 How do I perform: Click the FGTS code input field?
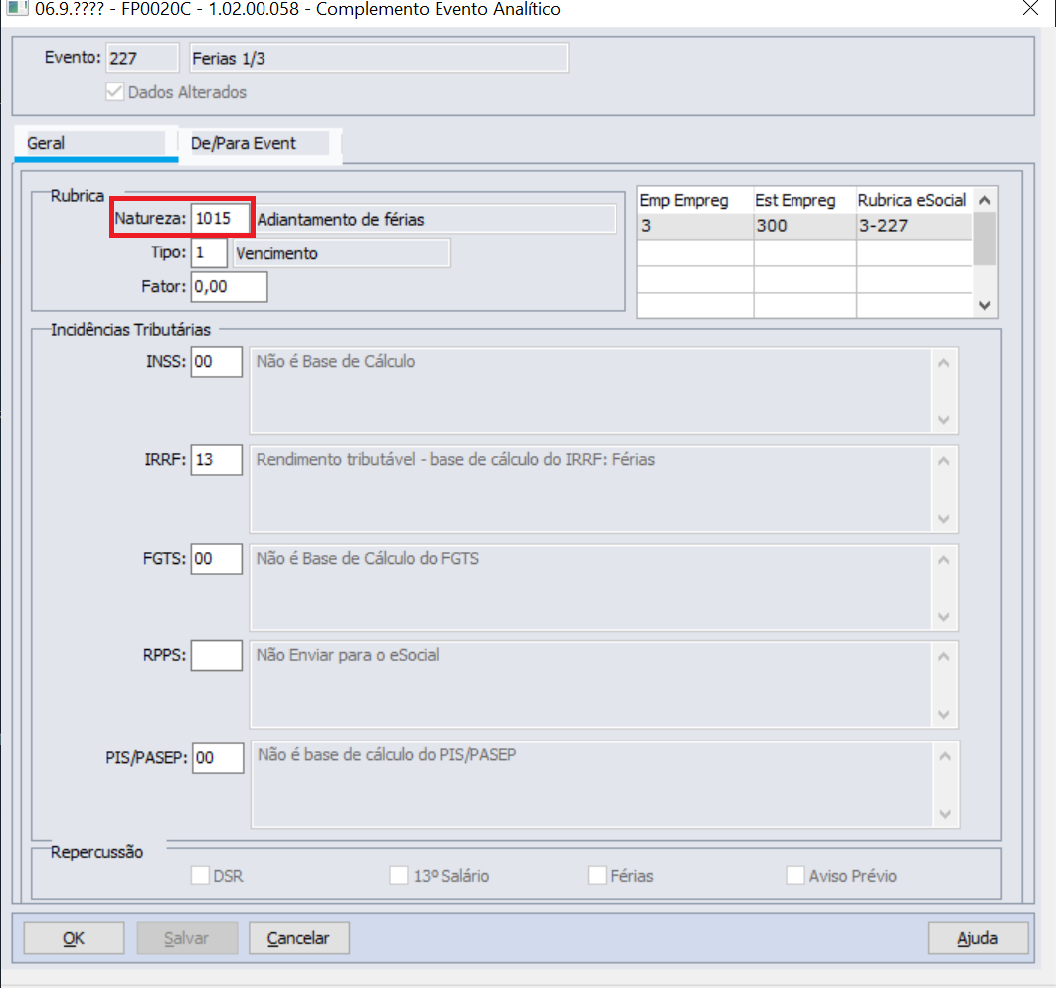[x=216, y=558]
